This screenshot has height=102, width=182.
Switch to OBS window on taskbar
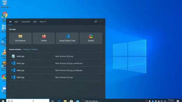coord(91,101)
